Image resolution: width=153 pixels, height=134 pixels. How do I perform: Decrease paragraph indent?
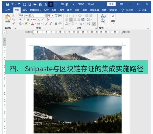(x=87, y=15)
